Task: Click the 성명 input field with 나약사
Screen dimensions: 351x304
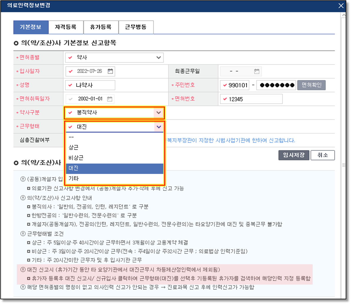Action: pos(90,85)
